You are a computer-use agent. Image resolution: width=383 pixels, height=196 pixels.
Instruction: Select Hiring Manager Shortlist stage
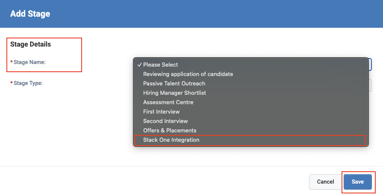coord(174,93)
